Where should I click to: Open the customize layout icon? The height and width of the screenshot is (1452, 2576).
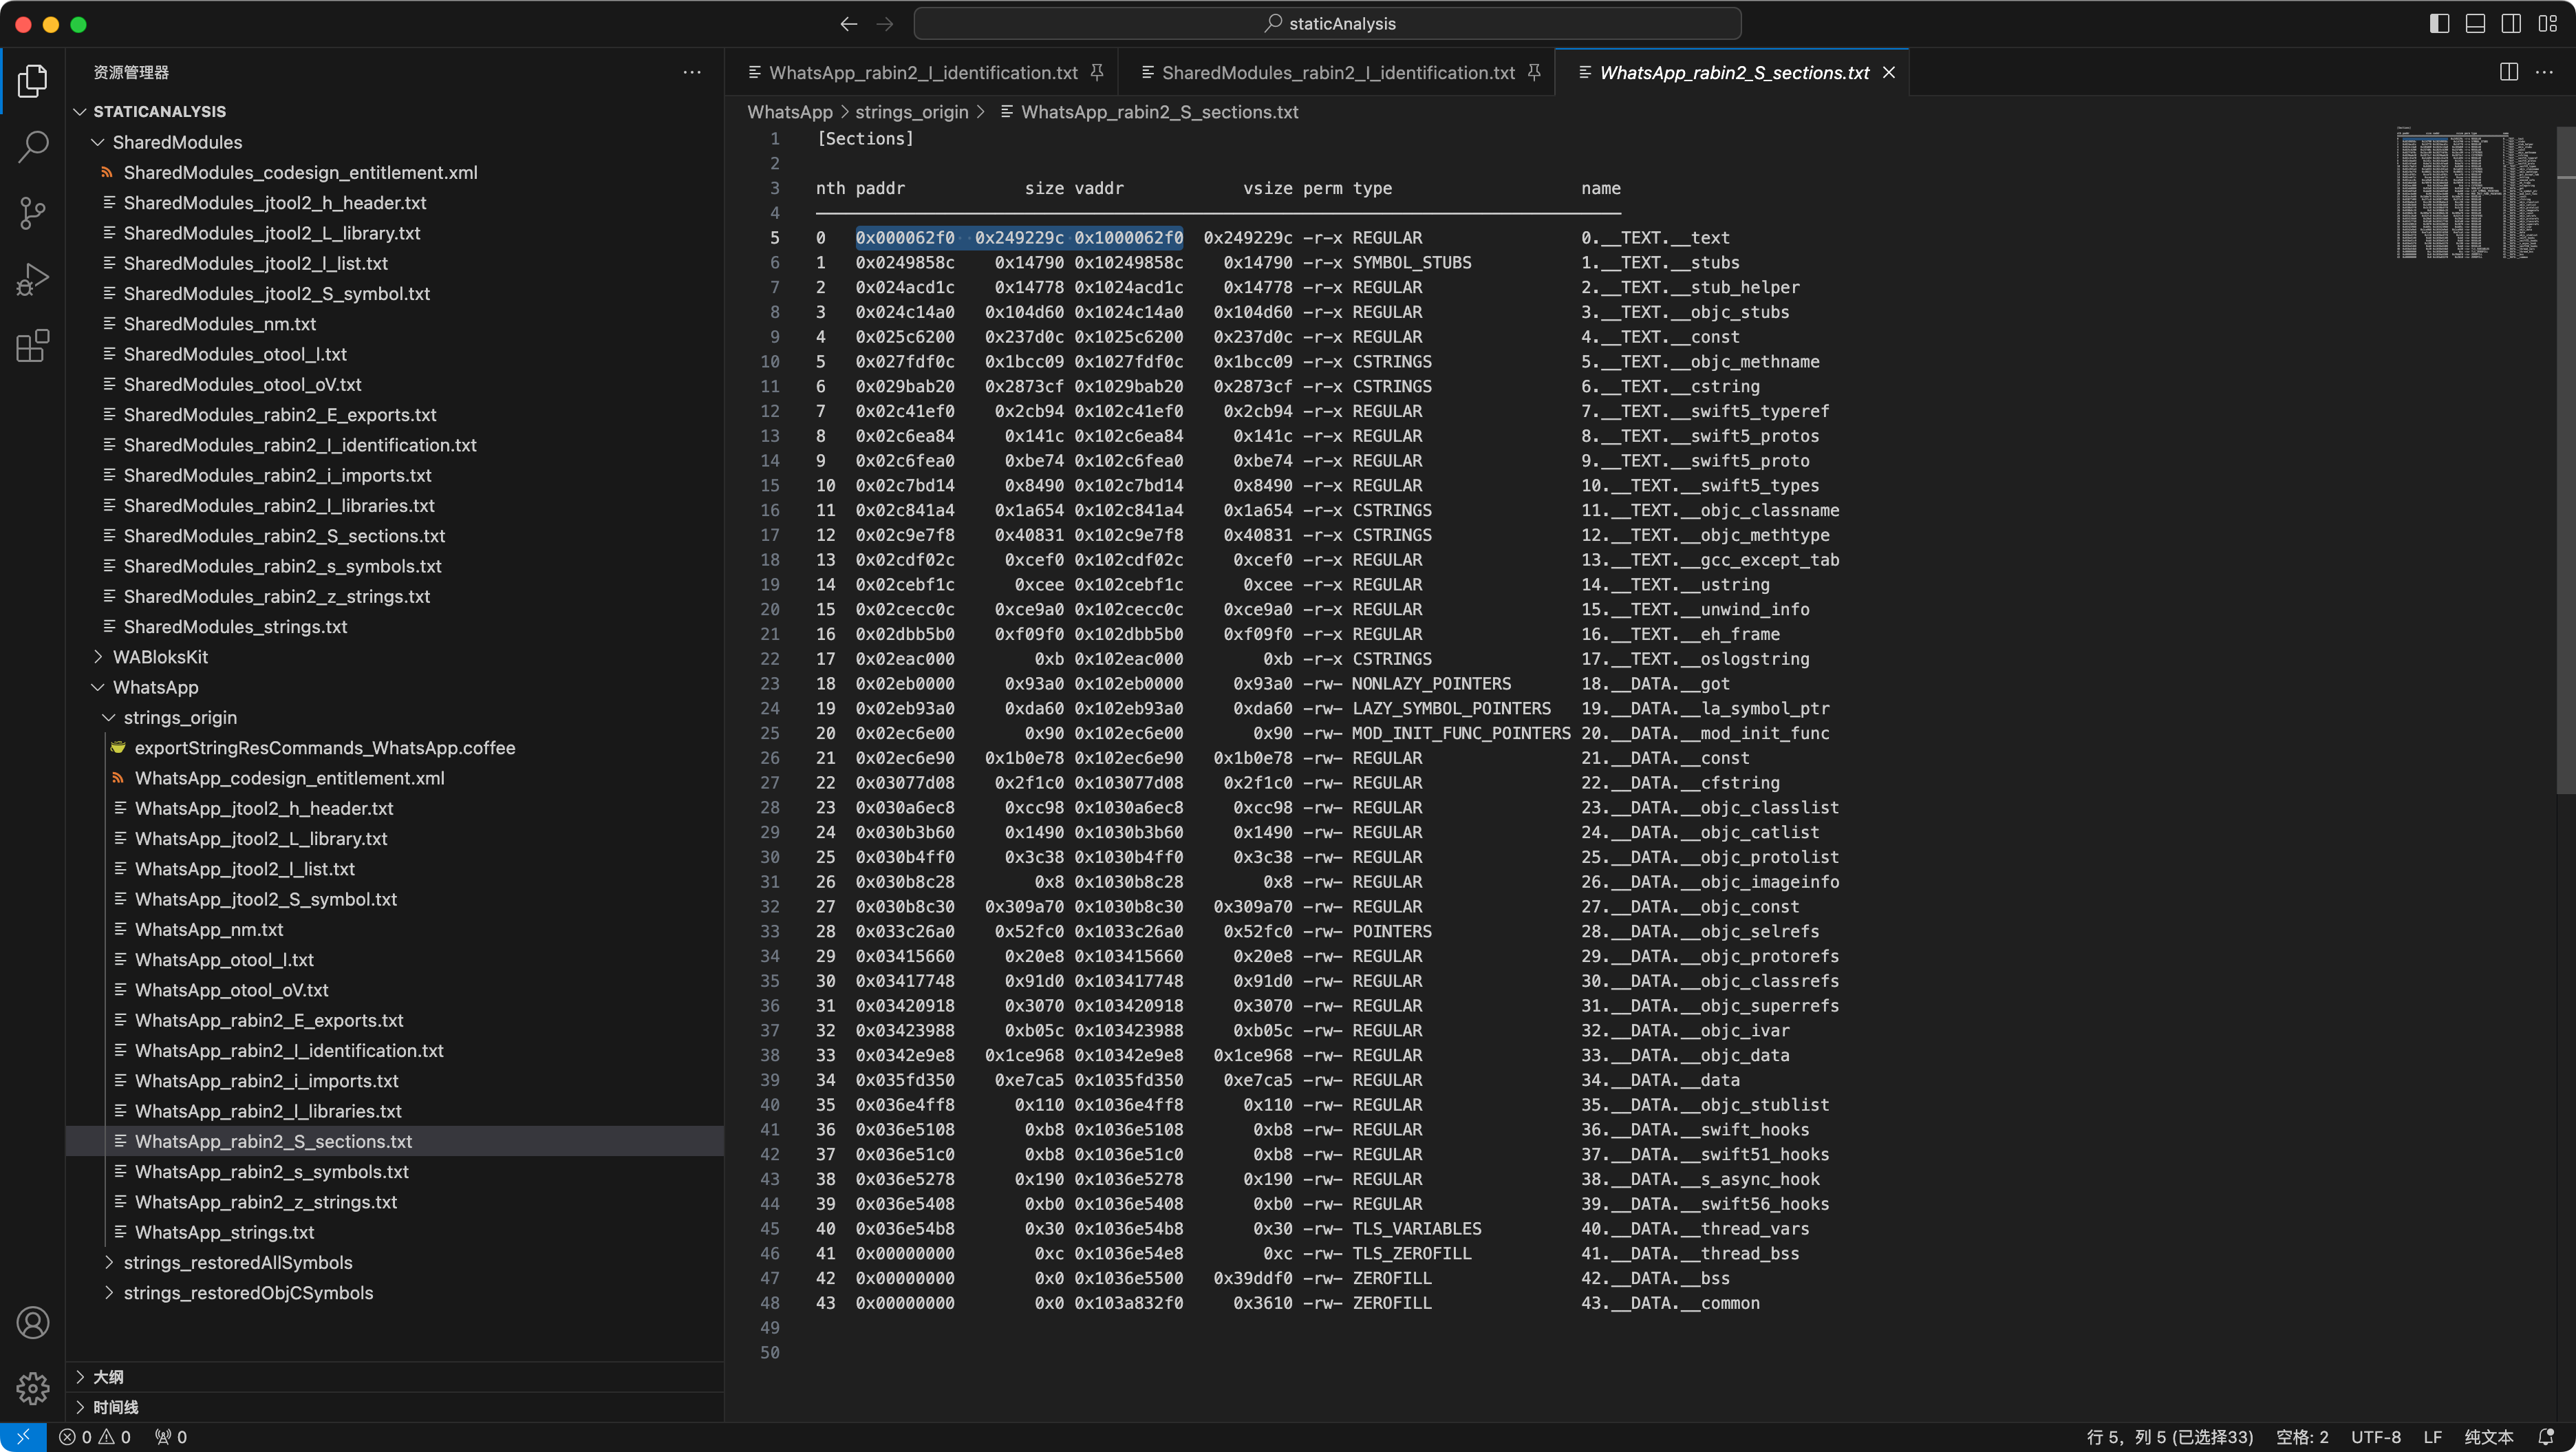(x=2547, y=24)
